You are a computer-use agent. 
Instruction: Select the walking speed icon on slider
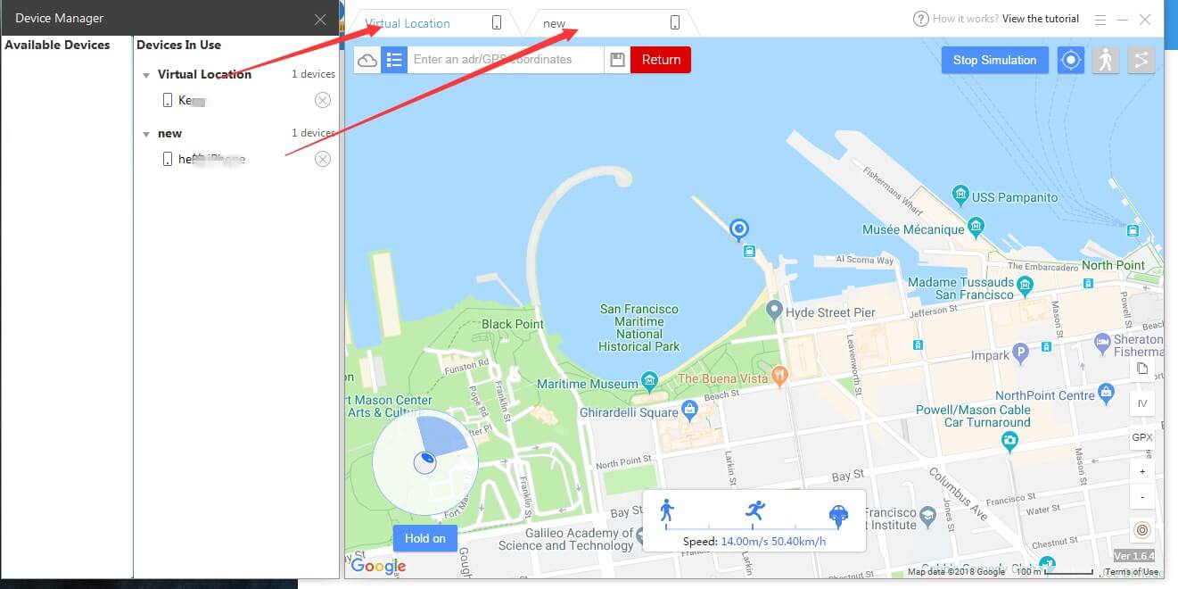[x=666, y=510]
